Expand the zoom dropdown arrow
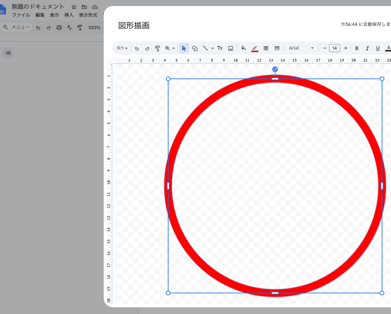The width and height of the screenshot is (391, 314). 174,48
